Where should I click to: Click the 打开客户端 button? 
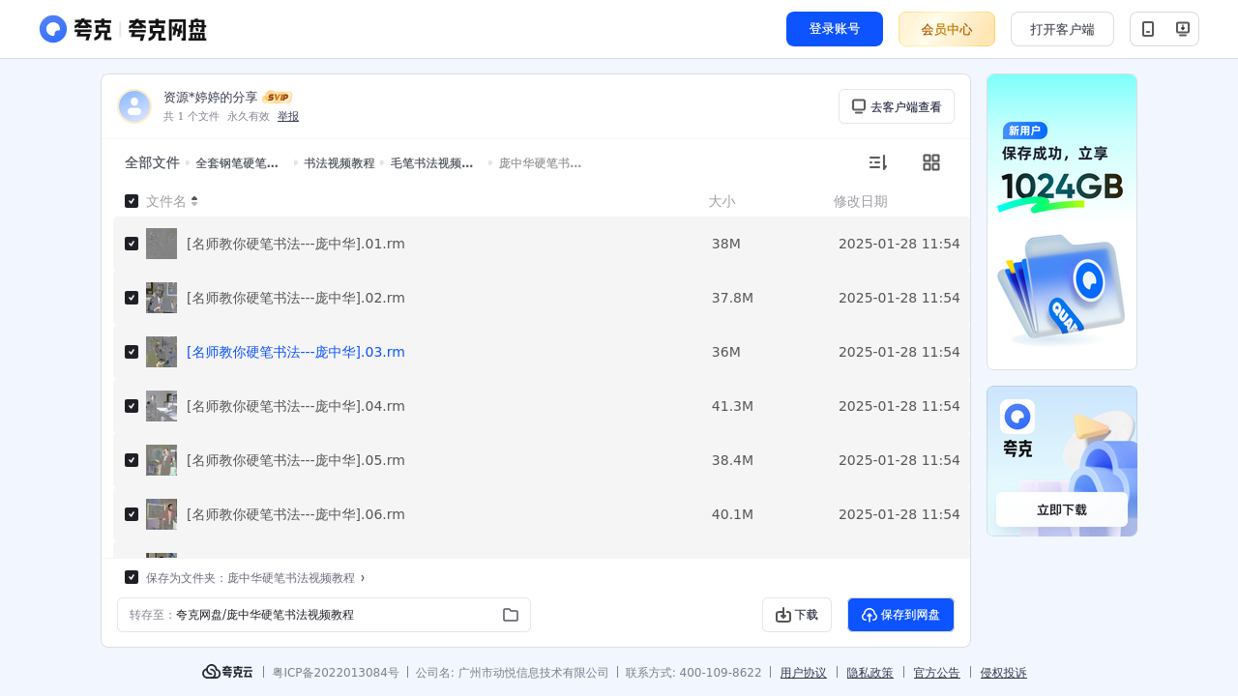pos(1062,29)
